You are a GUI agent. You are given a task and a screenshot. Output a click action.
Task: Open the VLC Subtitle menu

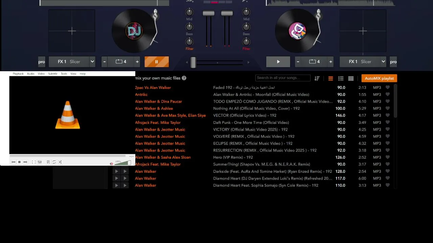pos(53,74)
